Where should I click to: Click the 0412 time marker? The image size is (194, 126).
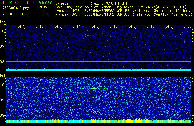39,26
